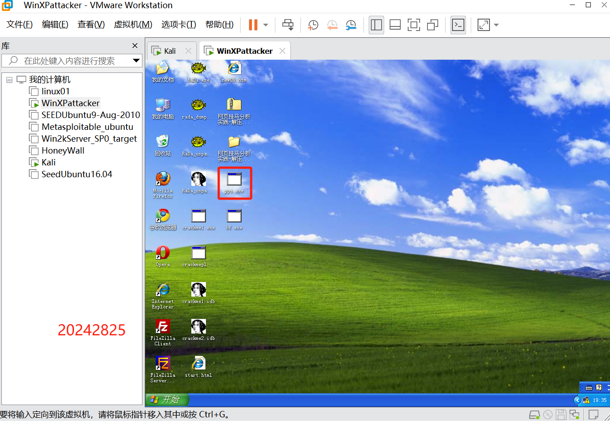Select the 网页挂马分析实践 zip archive icon
The height and width of the screenshot is (421, 610).
tap(234, 111)
